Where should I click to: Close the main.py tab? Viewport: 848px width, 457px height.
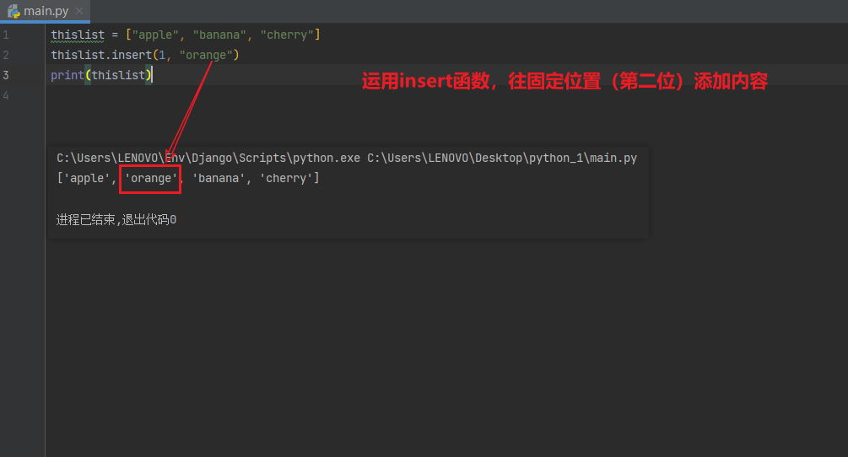(79, 11)
